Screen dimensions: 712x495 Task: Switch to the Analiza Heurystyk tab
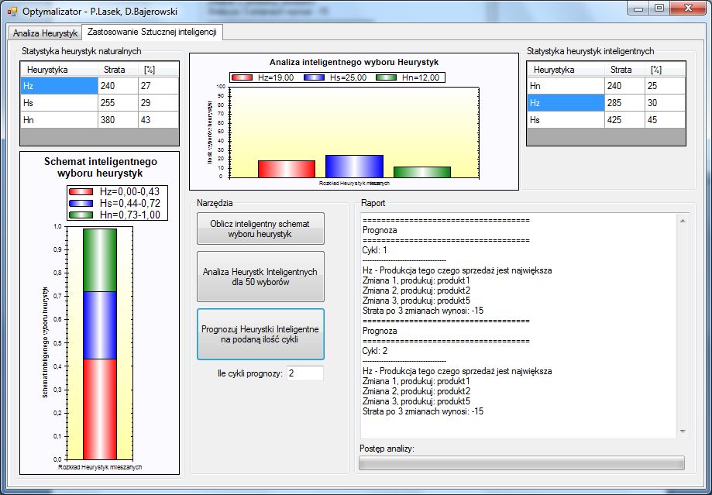[x=45, y=33]
